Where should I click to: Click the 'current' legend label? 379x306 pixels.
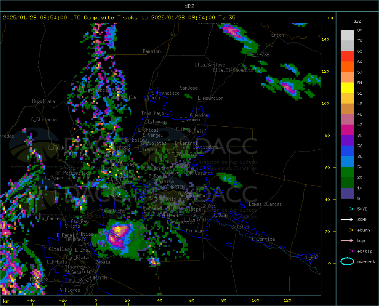[366, 261]
